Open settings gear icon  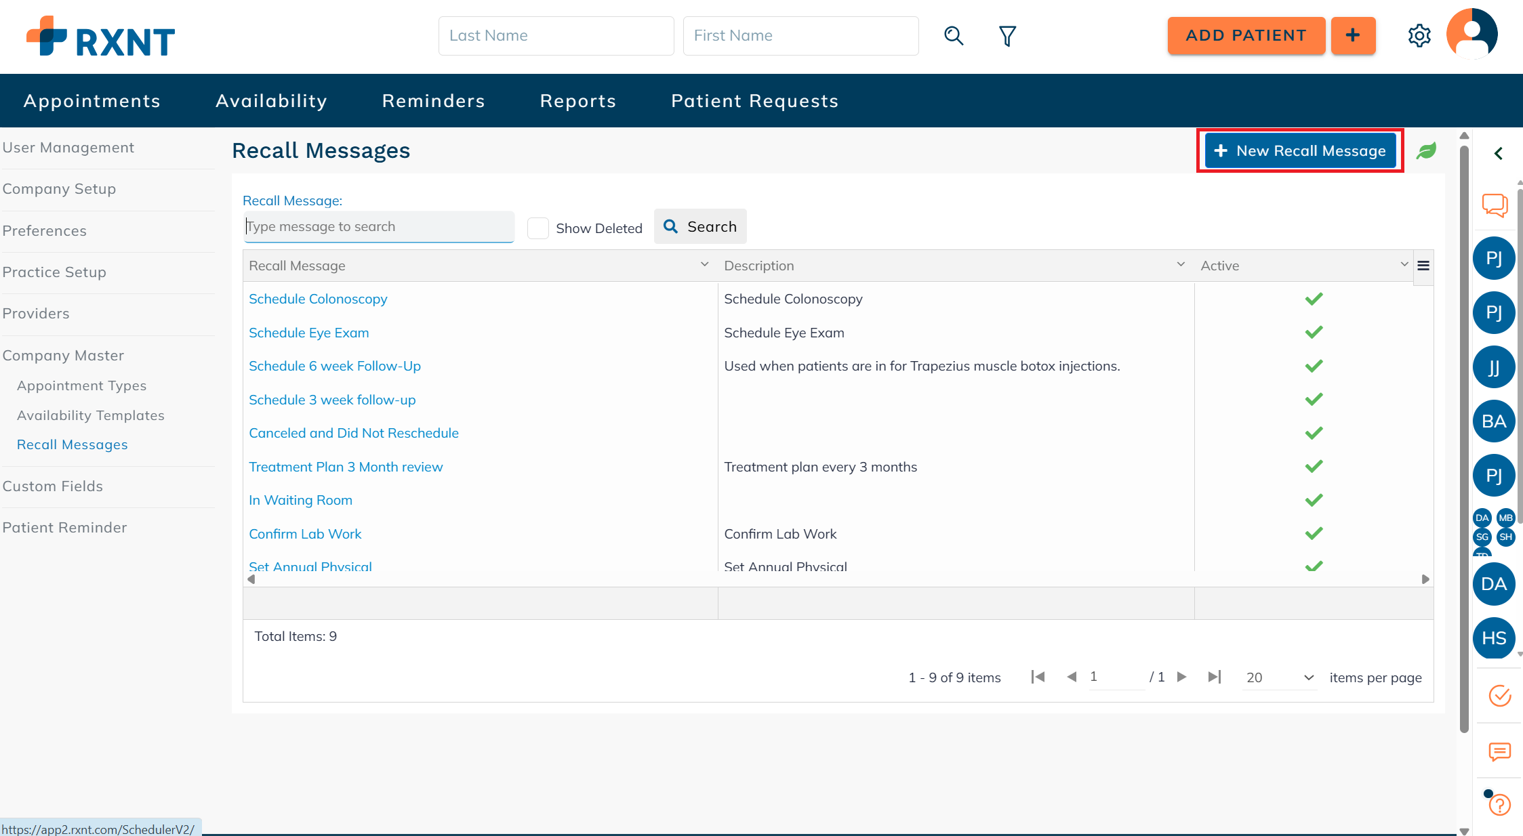pos(1419,36)
